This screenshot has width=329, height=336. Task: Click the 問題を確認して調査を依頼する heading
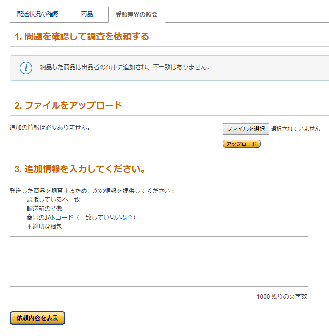pos(82,37)
